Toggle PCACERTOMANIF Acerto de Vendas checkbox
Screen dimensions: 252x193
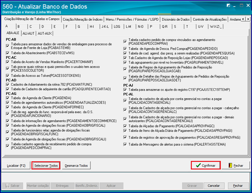[x=7, y=62]
